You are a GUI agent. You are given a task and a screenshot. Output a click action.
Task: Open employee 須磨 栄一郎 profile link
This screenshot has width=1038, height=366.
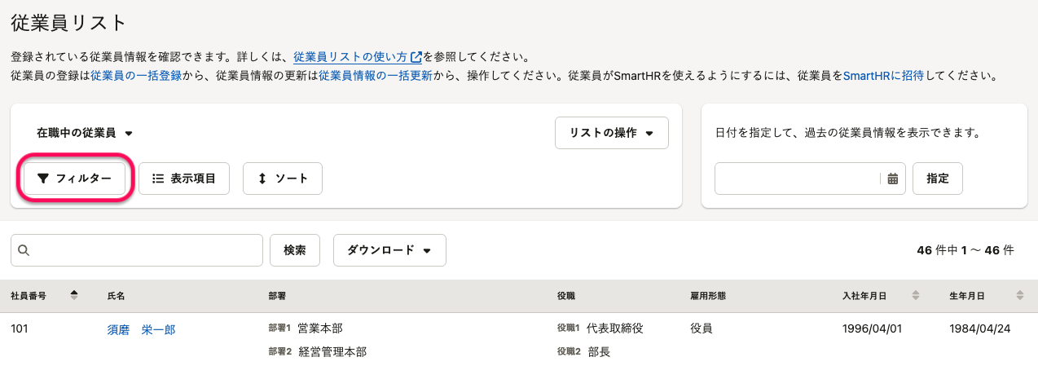pyautogui.click(x=141, y=329)
